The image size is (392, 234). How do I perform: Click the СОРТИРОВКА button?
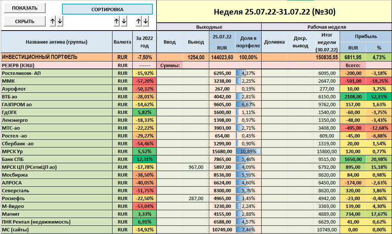pos(107,9)
